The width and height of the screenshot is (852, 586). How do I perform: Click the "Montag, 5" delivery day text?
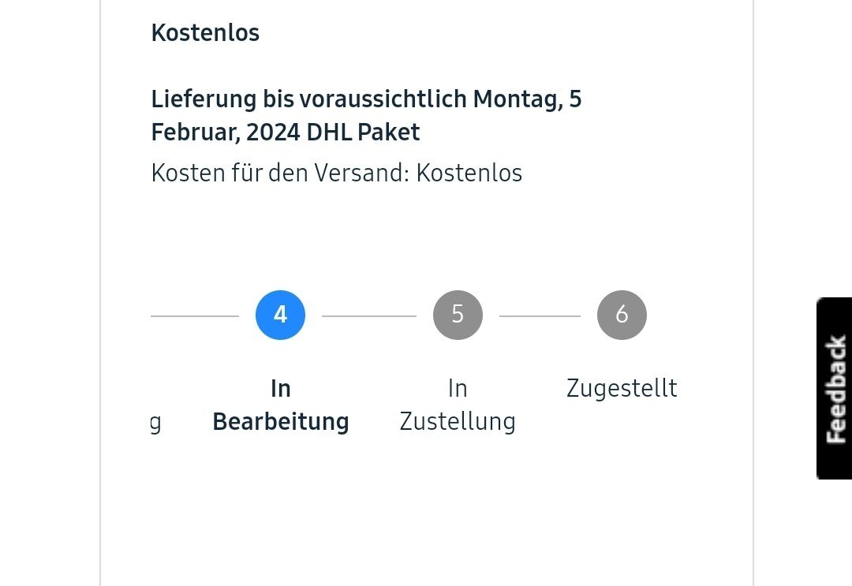(527, 100)
